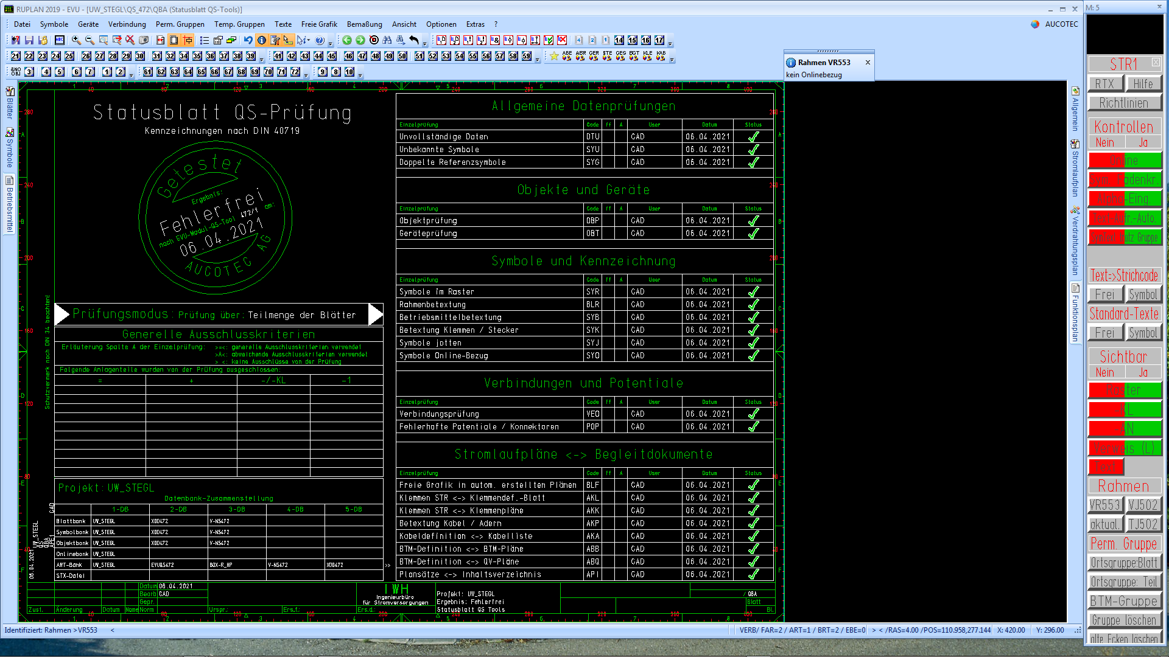1169x657 pixels.
Task: Open the Extras menu
Action: 476,24
